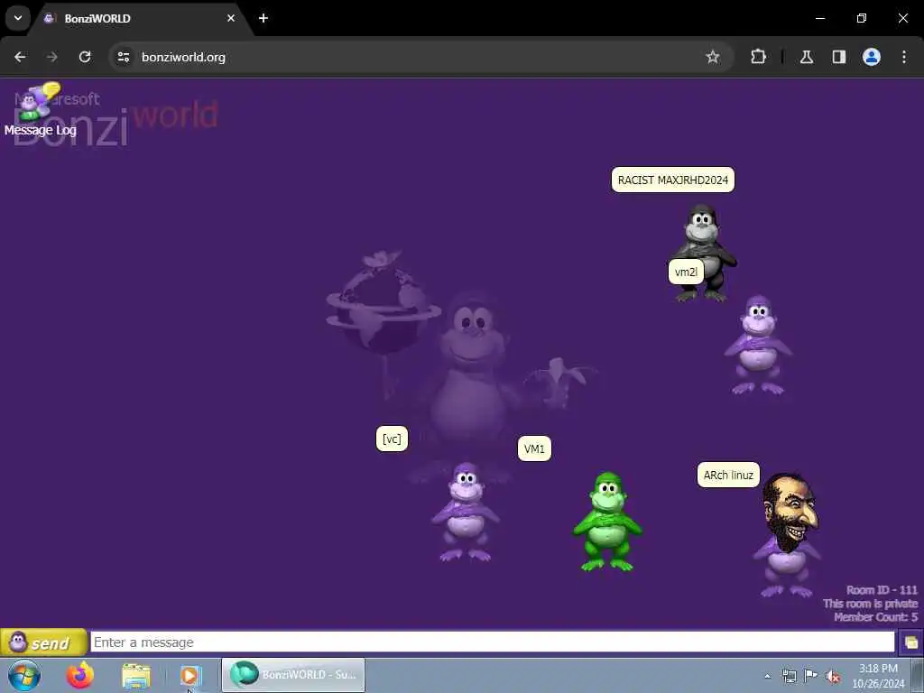Image resolution: width=924 pixels, height=693 pixels.
Task: Bookmark this page with the star
Action: [713, 57]
